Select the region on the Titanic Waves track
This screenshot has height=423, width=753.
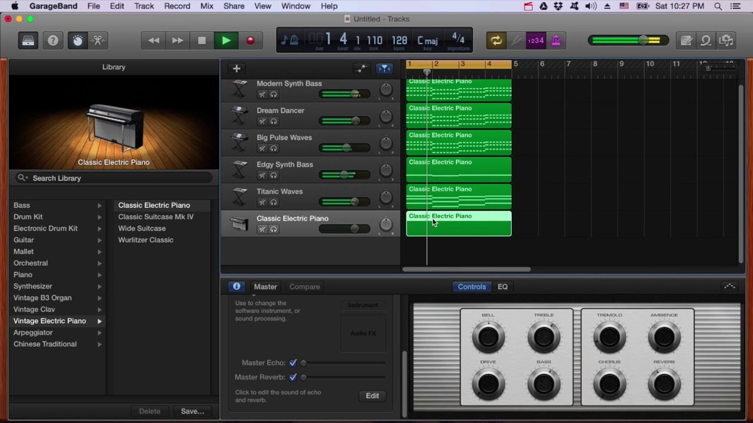pyautogui.click(x=459, y=196)
